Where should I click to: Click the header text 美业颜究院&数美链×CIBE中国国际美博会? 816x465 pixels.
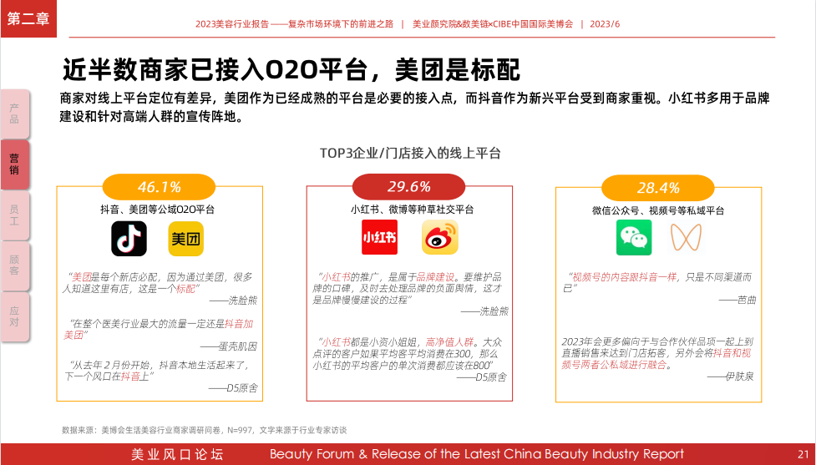pos(493,24)
